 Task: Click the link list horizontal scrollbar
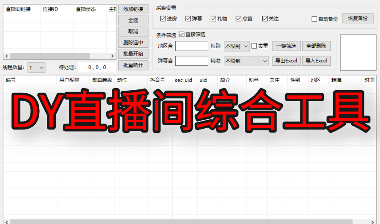point(50,56)
